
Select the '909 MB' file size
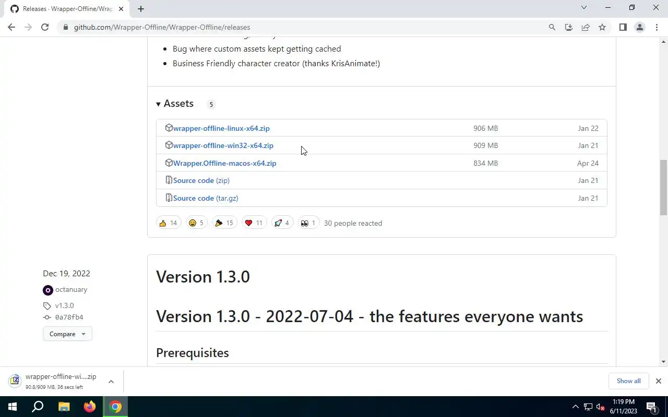click(x=485, y=145)
